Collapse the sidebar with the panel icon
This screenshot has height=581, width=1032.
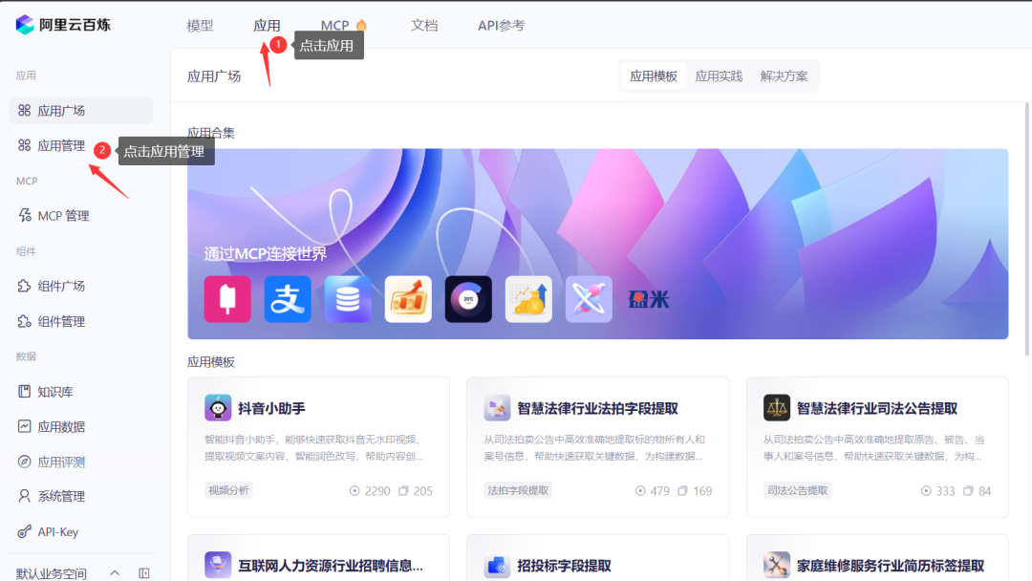[144, 573]
